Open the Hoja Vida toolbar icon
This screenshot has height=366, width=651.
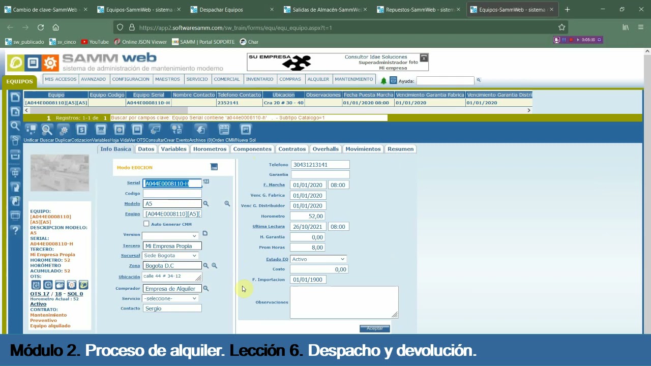(x=119, y=130)
